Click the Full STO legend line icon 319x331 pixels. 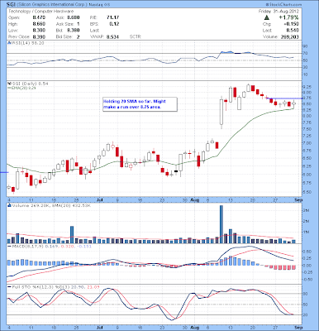(x=9, y=287)
